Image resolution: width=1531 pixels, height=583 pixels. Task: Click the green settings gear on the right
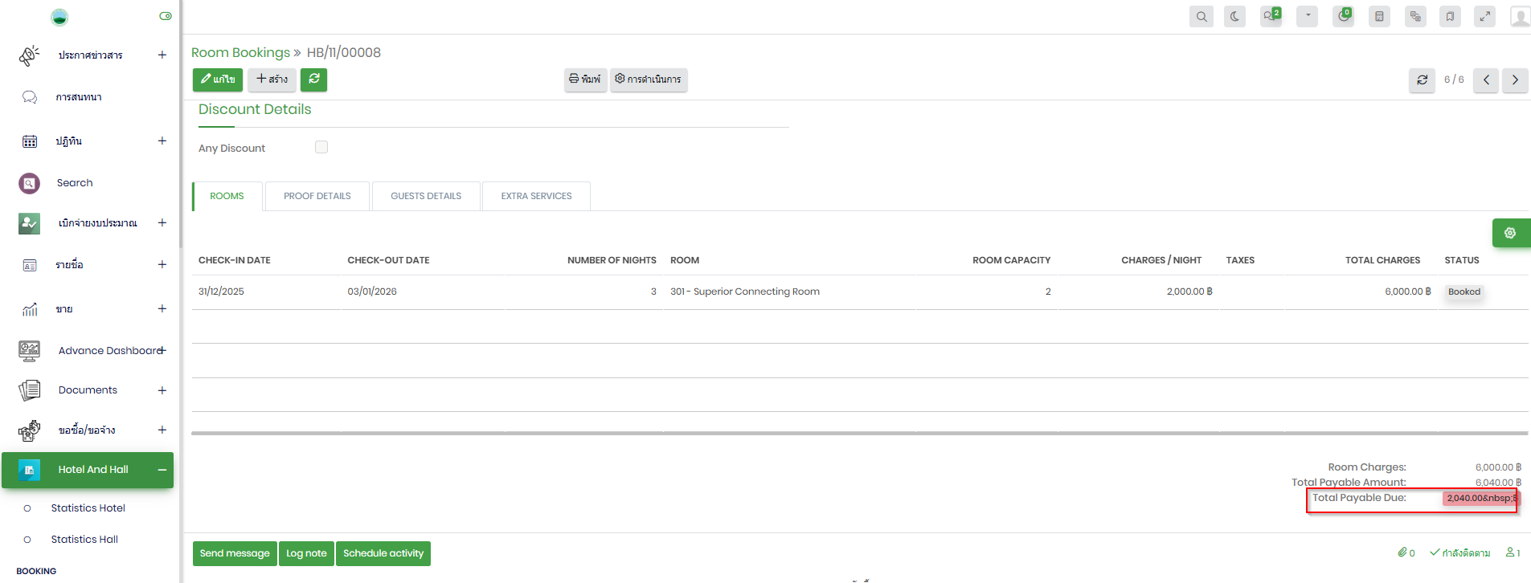pyautogui.click(x=1510, y=233)
